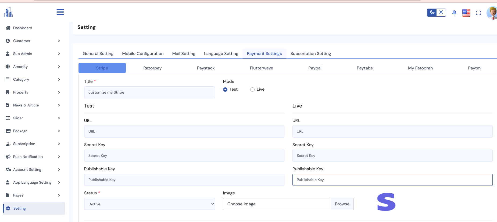The image size is (497, 222).
Task: Open the Subscription Setting tab
Action: point(311,54)
